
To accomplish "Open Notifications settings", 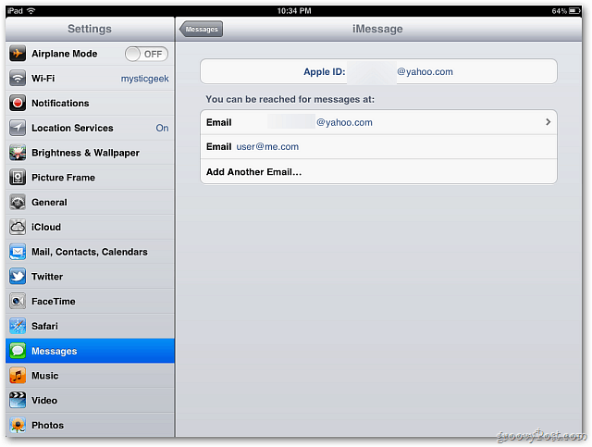I will pos(90,103).
